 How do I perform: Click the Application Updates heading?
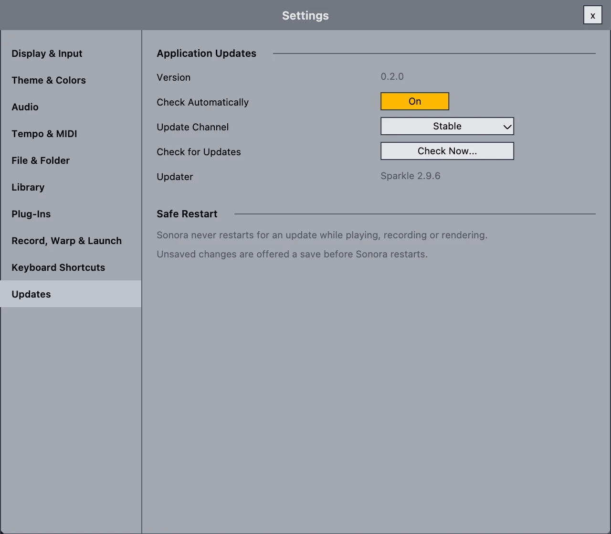pos(206,53)
